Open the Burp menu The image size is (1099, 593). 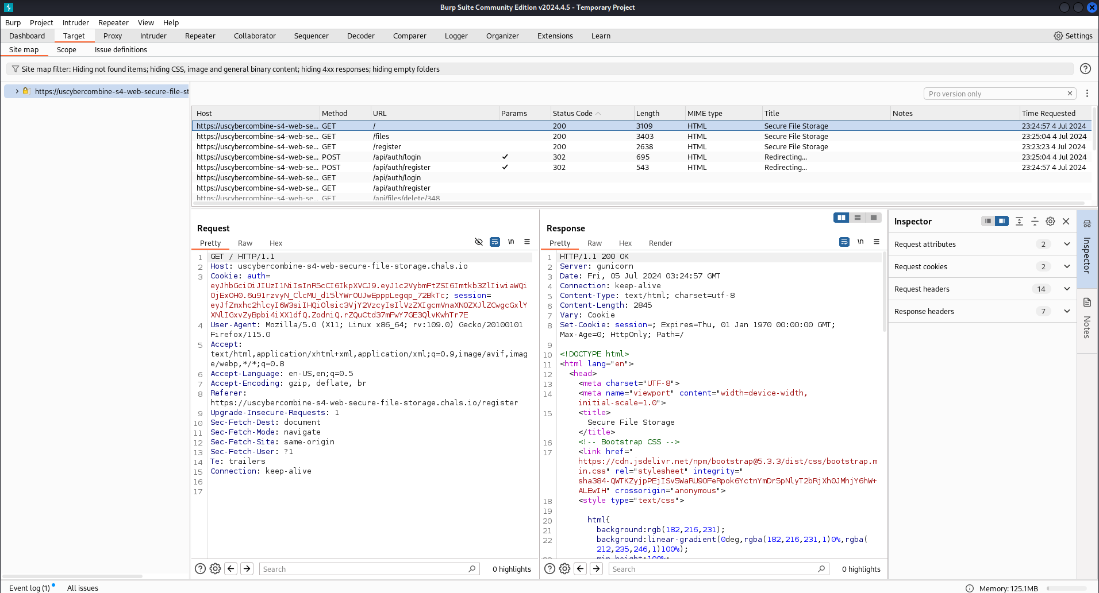[13, 22]
